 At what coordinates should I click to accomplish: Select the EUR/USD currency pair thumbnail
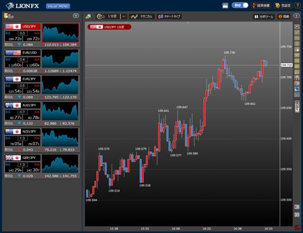(60, 59)
